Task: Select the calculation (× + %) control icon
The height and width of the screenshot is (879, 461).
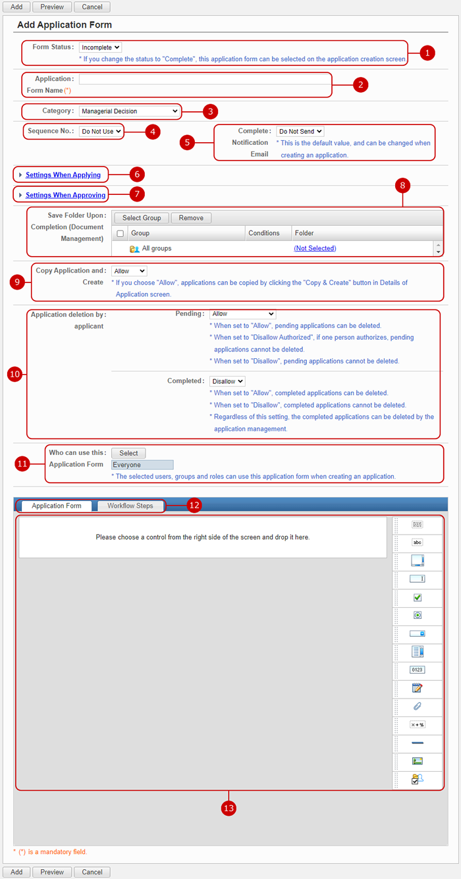Action: click(417, 724)
